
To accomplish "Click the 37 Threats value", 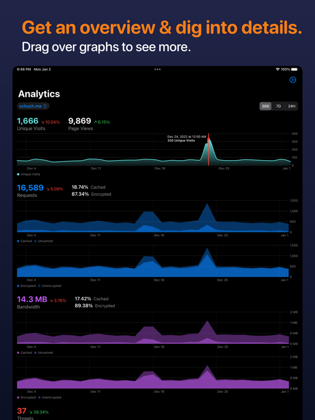I will coord(22,411).
